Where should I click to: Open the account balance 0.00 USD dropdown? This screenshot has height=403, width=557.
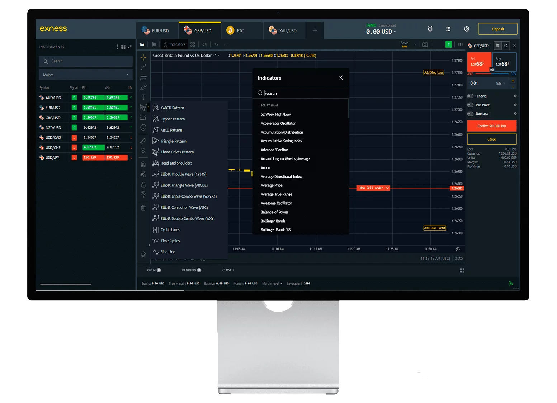(x=381, y=32)
